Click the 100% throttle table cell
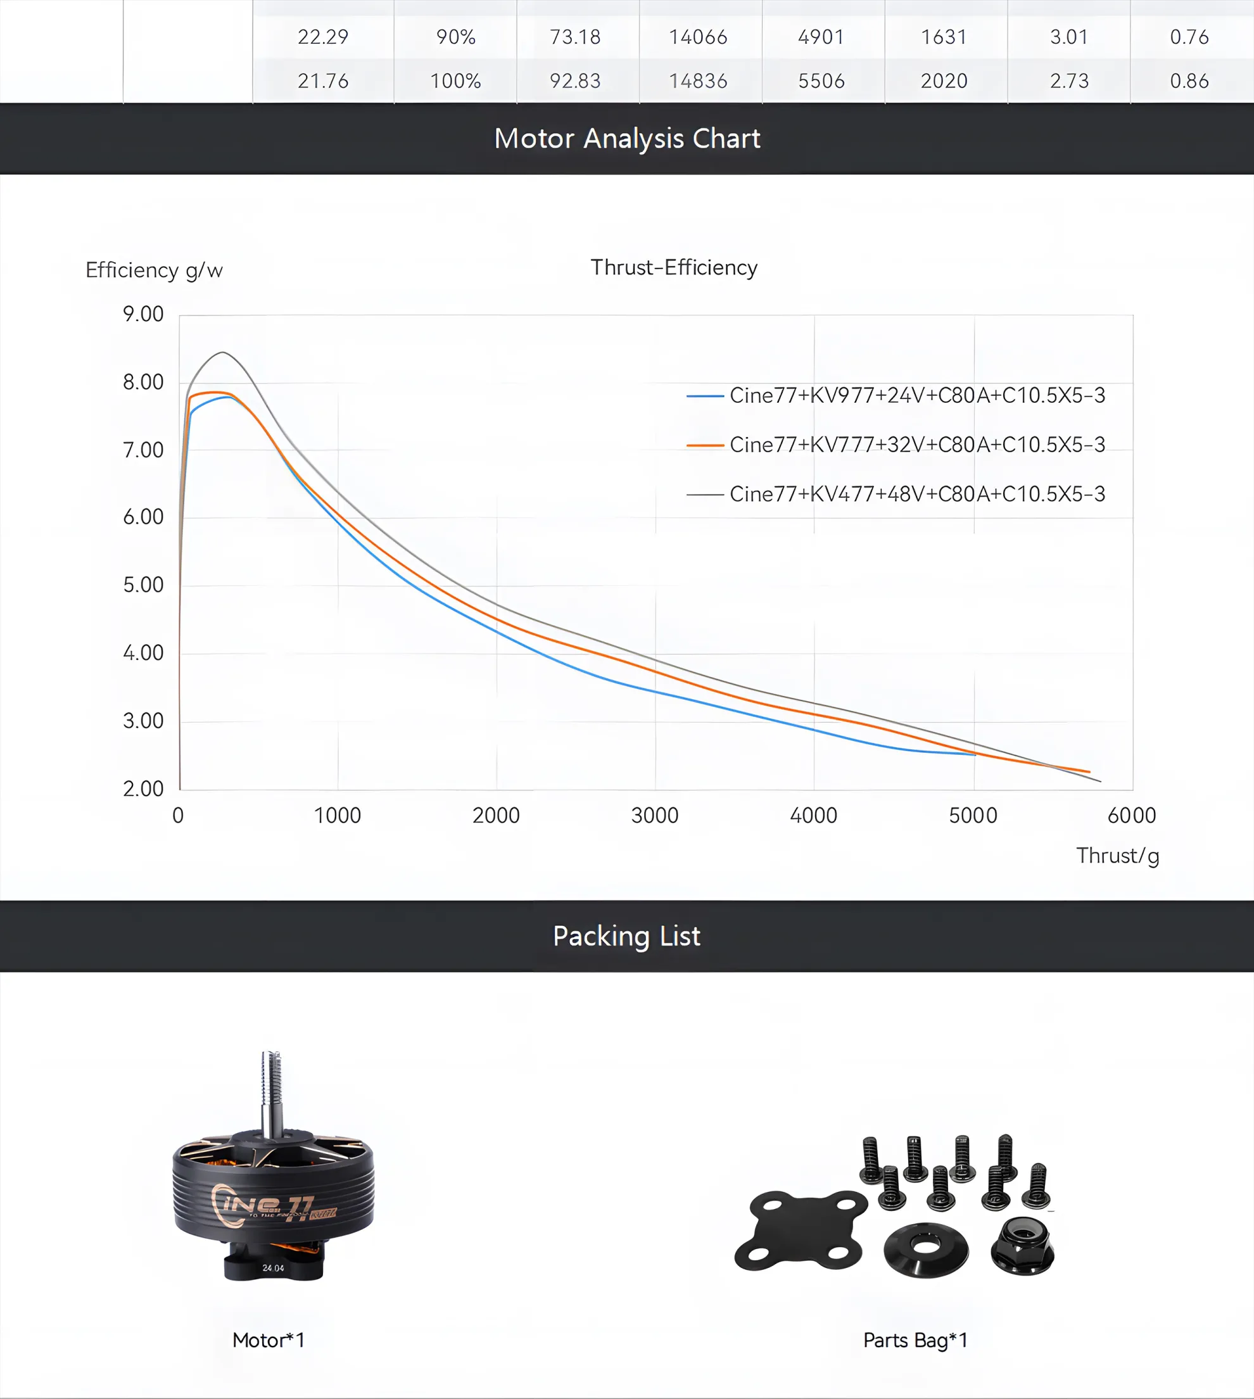The height and width of the screenshot is (1399, 1254). (x=455, y=81)
